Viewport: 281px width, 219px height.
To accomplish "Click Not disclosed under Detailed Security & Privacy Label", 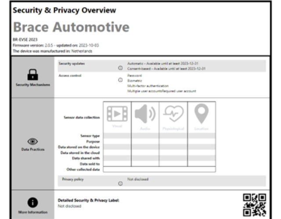I will [69, 206].
